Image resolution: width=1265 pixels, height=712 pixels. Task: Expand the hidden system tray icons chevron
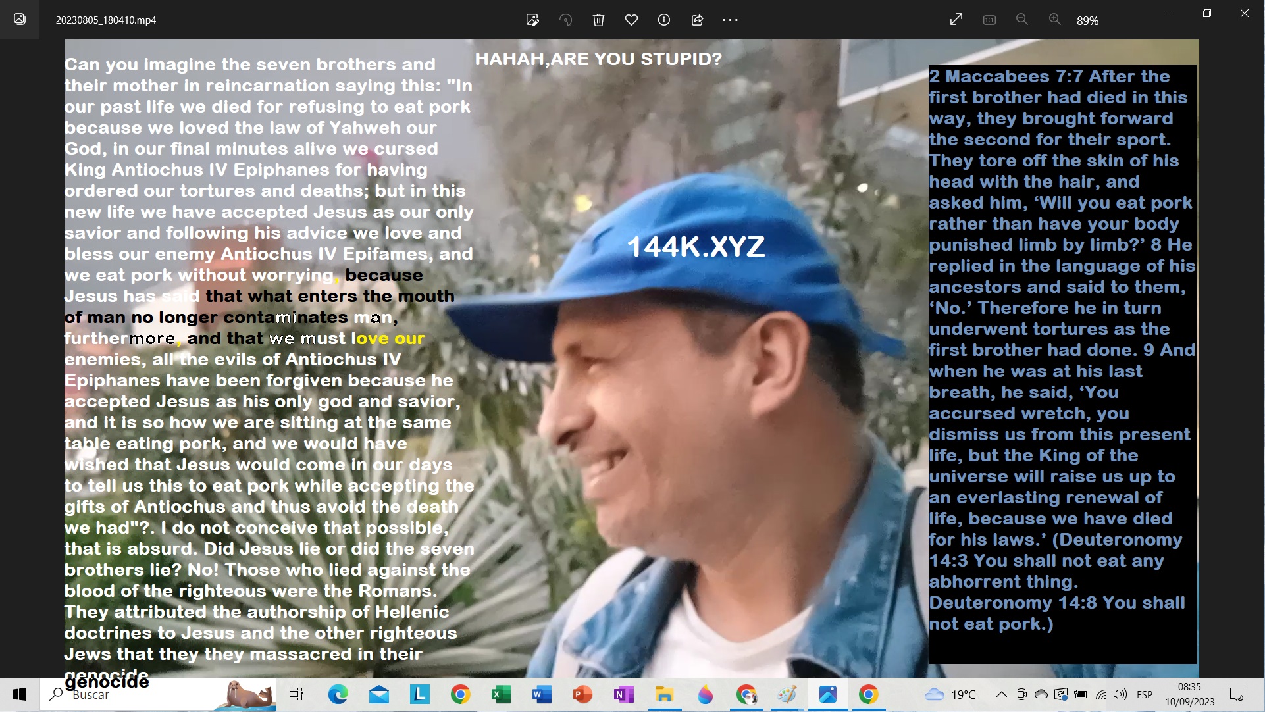pos(1001,694)
